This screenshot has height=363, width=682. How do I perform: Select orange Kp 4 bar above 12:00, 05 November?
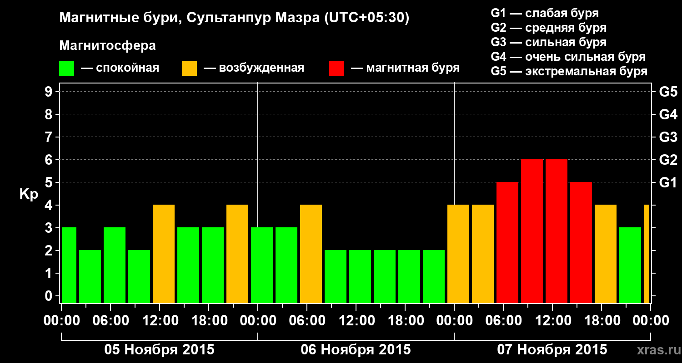(164, 254)
